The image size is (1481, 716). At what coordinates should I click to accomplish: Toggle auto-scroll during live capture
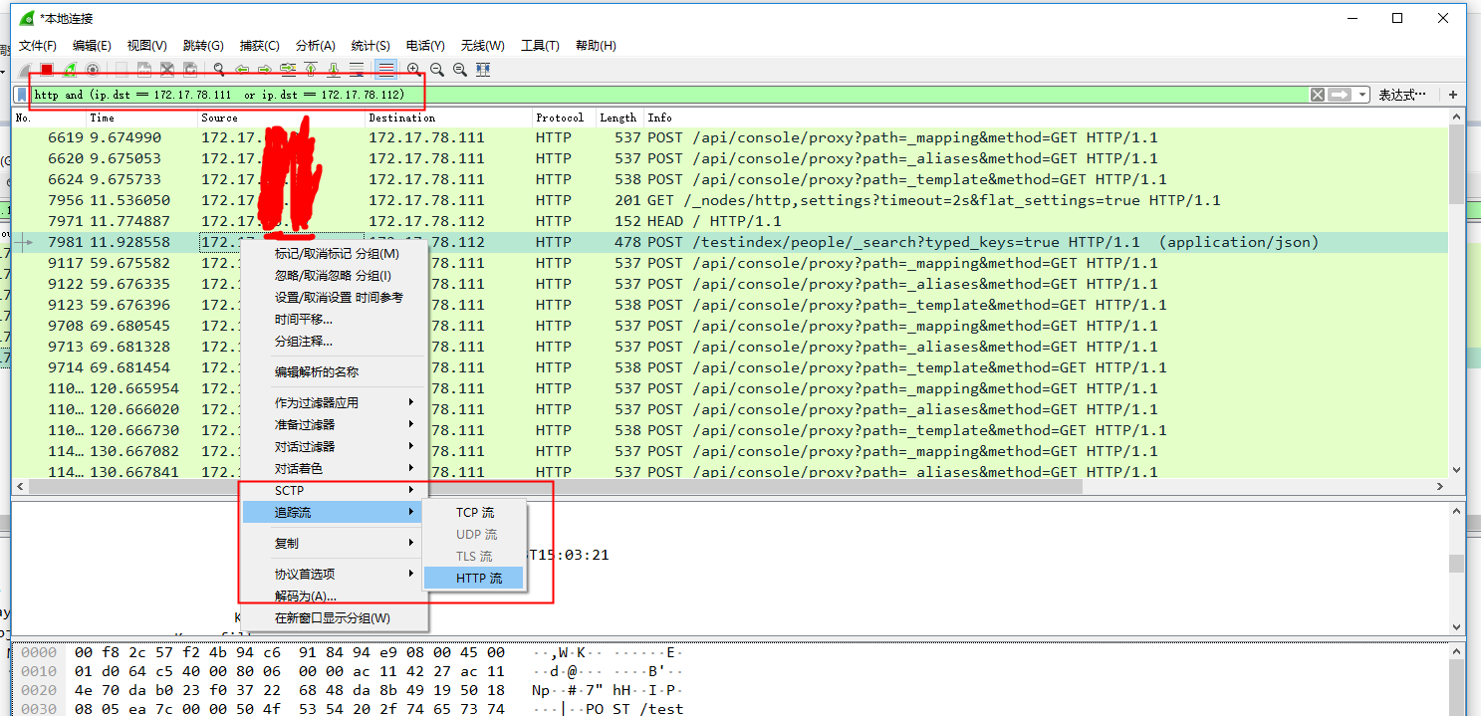[357, 70]
